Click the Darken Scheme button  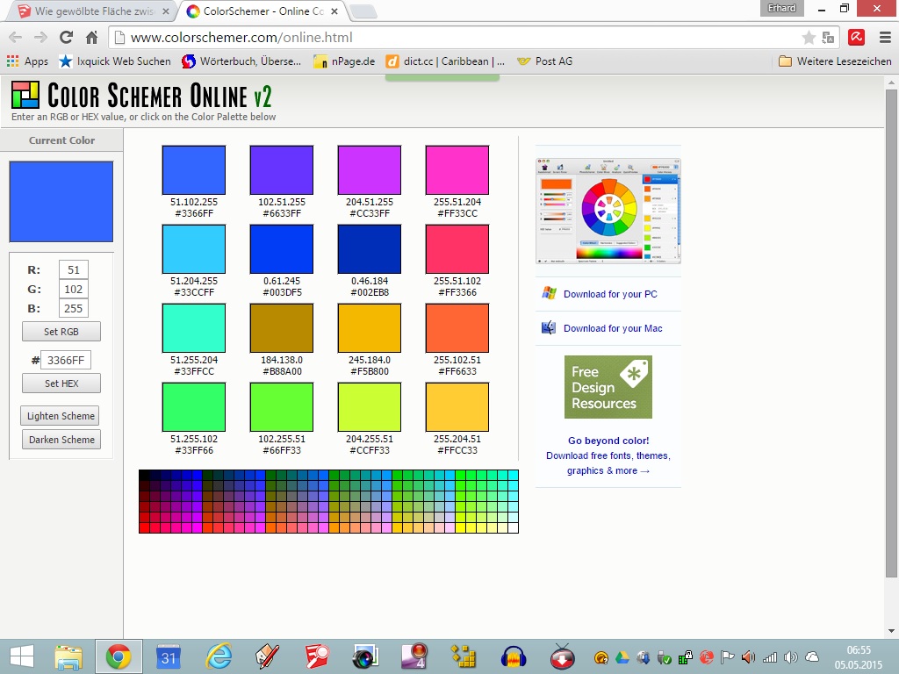coord(61,440)
